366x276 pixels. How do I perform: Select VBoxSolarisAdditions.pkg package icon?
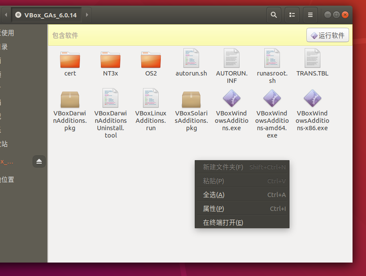coord(191,99)
